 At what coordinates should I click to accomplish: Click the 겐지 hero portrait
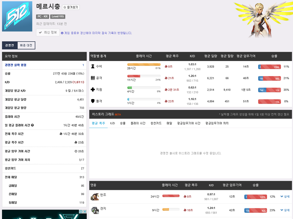tap(95, 210)
